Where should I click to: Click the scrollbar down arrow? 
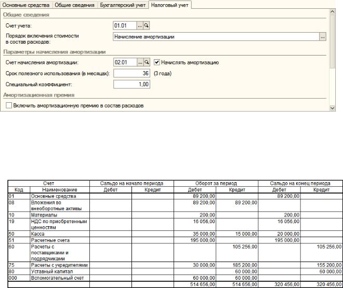click(x=332, y=108)
